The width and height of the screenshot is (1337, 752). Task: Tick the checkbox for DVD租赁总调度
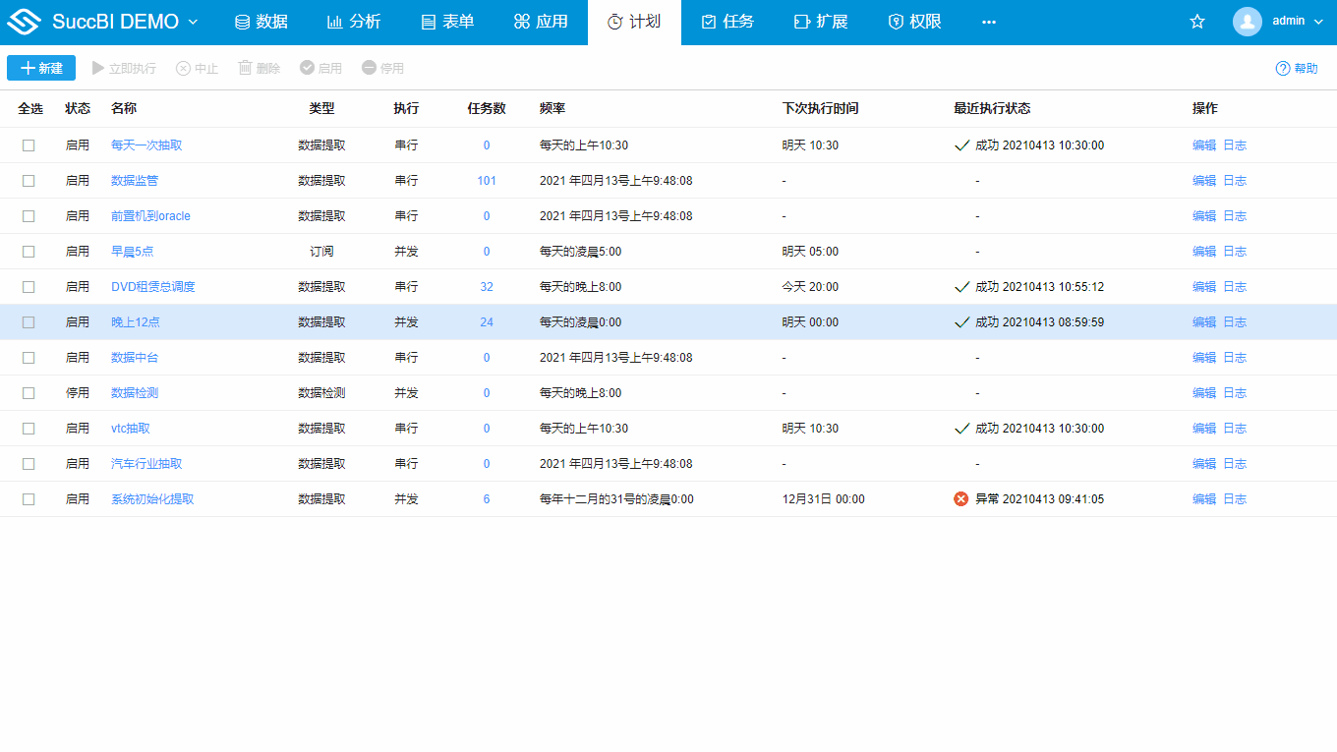[29, 287]
